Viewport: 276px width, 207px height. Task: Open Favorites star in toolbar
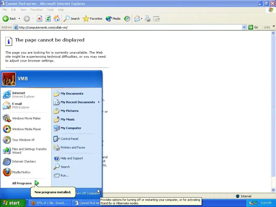coord(92,19)
